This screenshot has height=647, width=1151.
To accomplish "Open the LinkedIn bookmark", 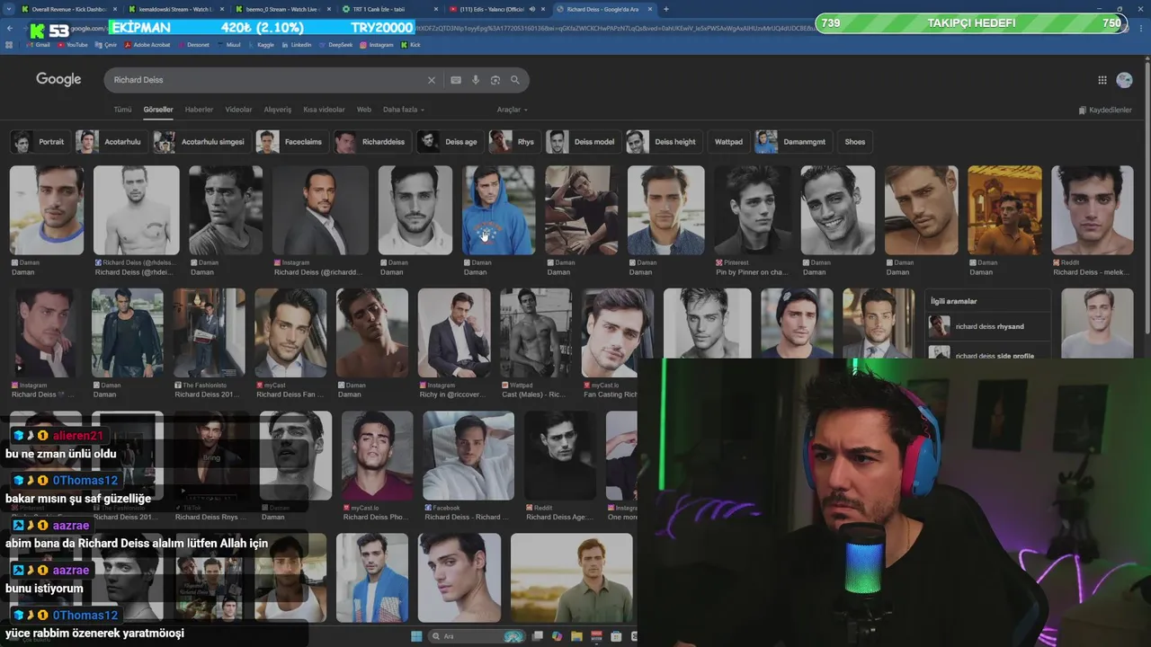I will coord(298,44).
